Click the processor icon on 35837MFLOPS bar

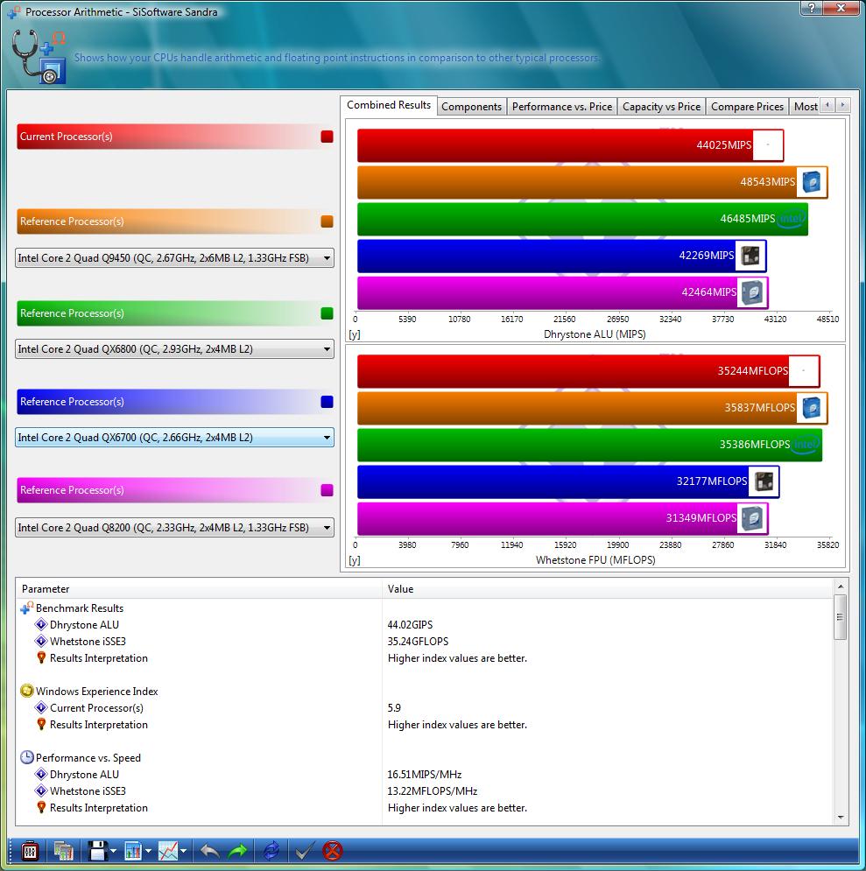pyautogui.click(x=812, y=408)
